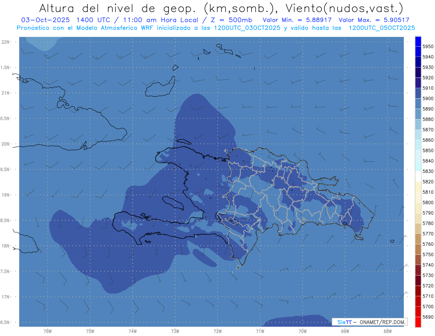
Task: Click the '21N' latitude label
Action: point(5,93)
